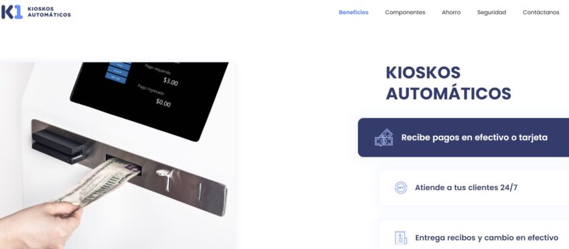Click the kiosk payment photo

point(118,156)
